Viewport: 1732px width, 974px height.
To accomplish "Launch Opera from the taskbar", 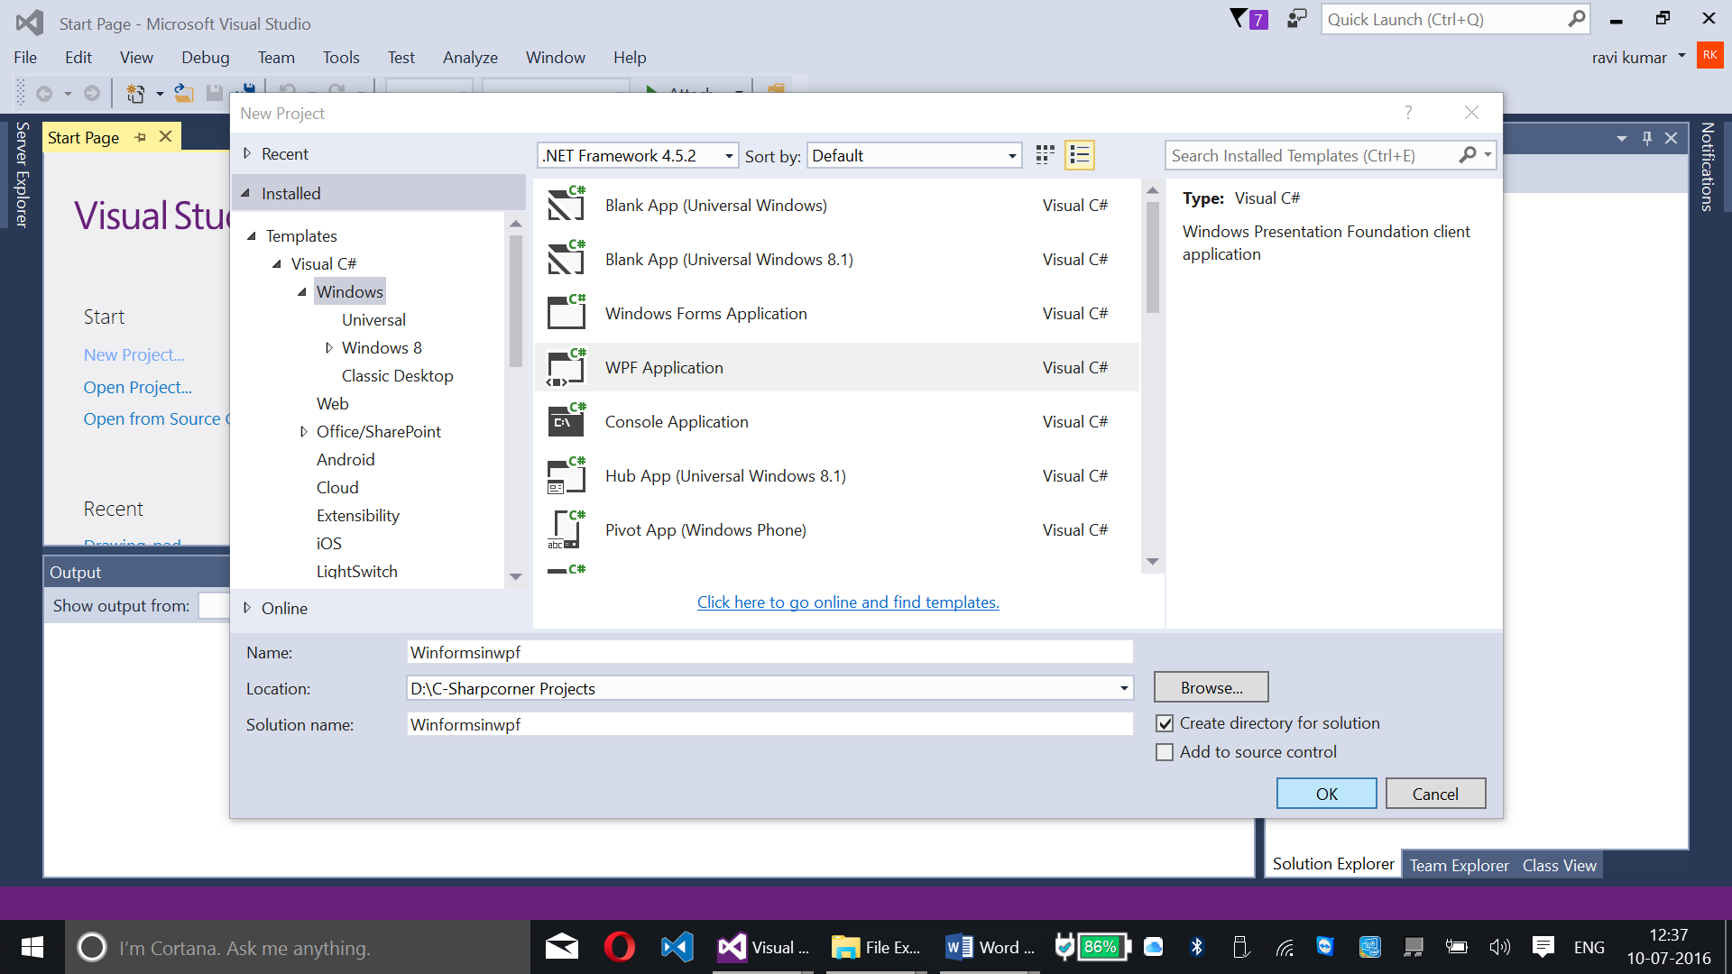I will pyautogui.click(x=619, y=947).
